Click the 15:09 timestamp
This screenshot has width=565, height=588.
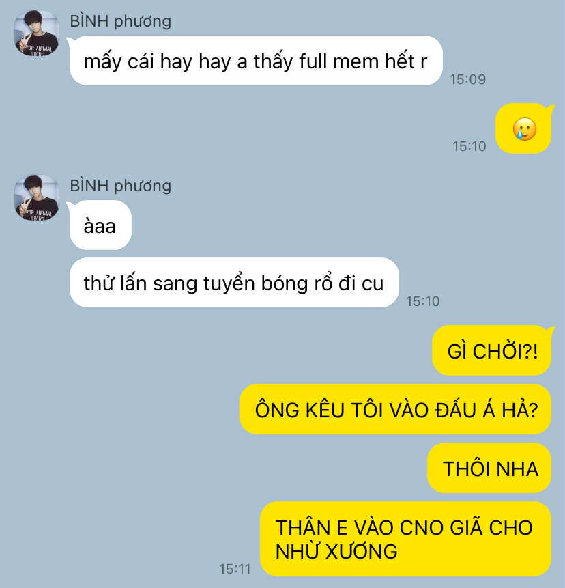click(467, 79)
